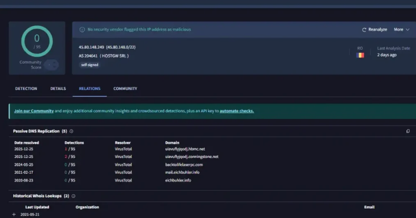Expand the 2021-05-21 whois record
The width and height of the screenshot is (416, 218).
click(14, 215)
